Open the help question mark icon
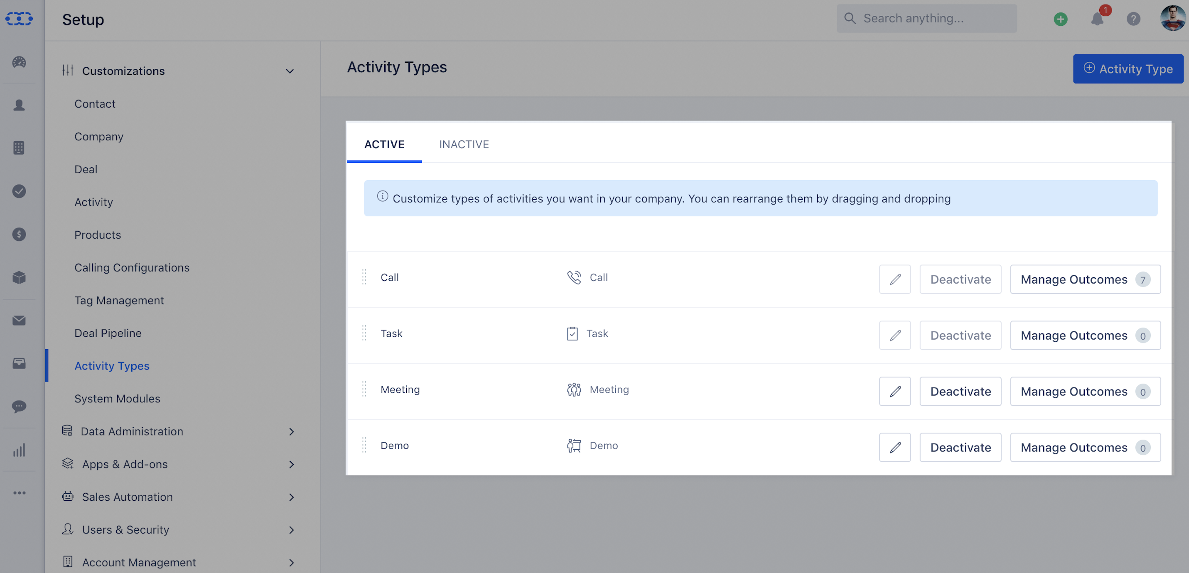 [1133, 19]
